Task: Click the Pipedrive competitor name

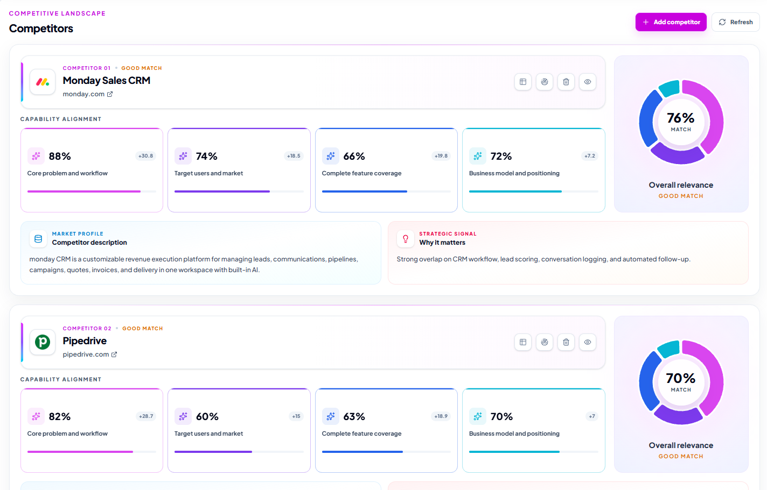Action: point(85,341)
